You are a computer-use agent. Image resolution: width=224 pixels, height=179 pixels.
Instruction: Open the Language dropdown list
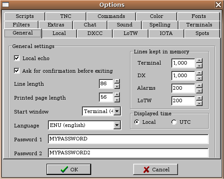117,125
